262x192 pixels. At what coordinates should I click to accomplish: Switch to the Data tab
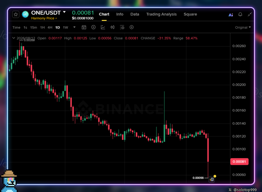(135, 14)
